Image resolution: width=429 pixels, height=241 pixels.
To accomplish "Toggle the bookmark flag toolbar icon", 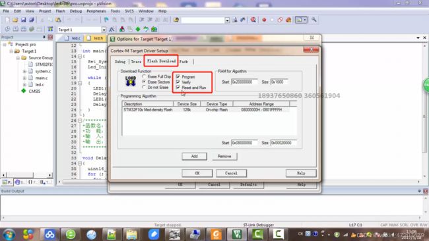I will click(106, 20).
